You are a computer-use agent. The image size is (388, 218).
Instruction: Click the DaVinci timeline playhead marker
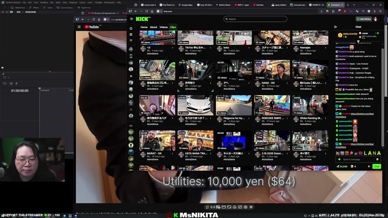pos(39,89)
